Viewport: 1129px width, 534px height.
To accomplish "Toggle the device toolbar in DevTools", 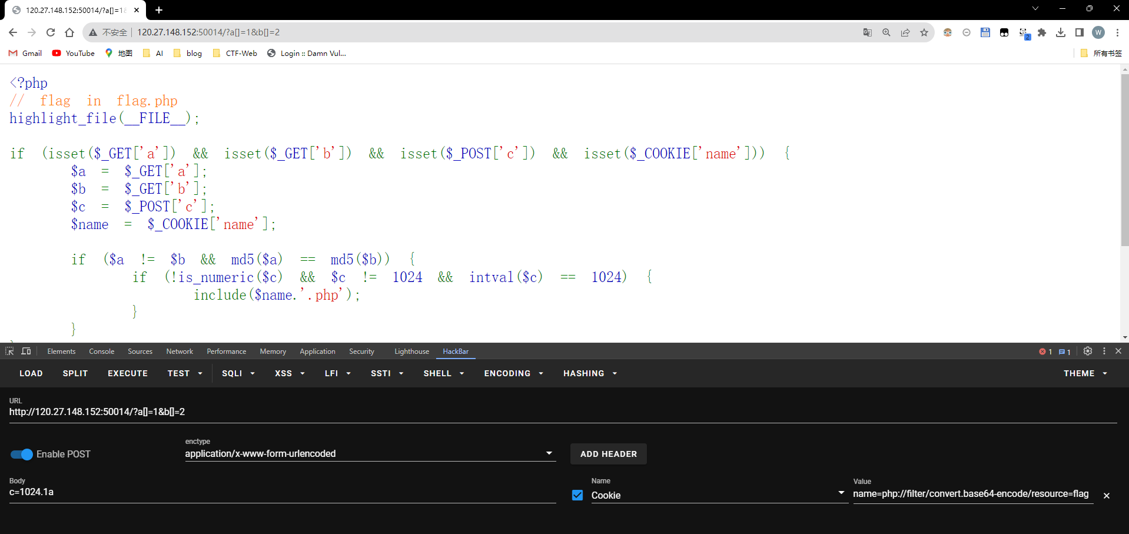I will pos(26,351).
